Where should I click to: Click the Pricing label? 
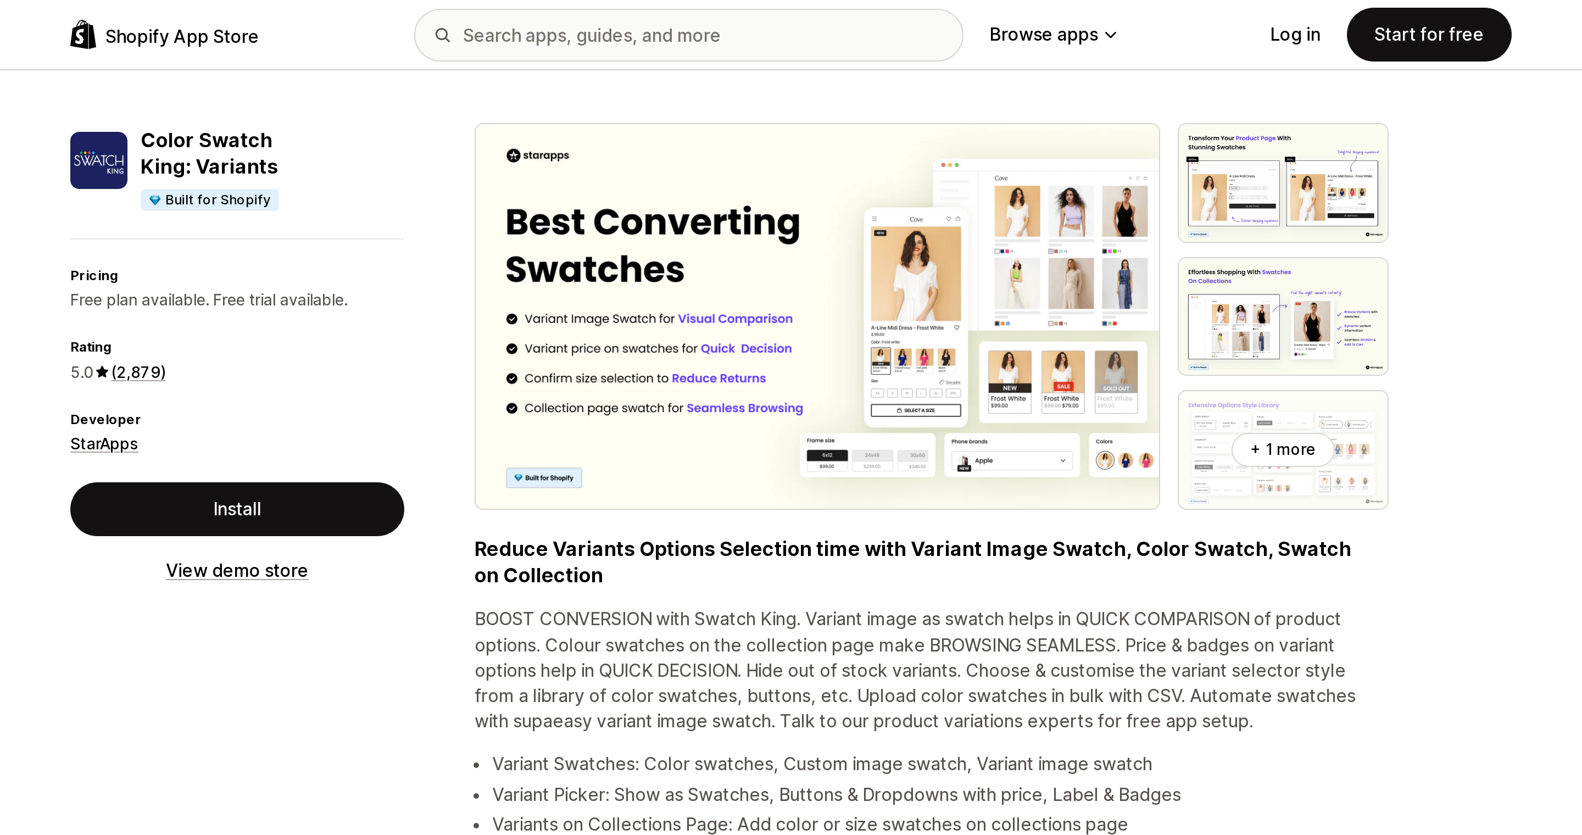point(94,276)
